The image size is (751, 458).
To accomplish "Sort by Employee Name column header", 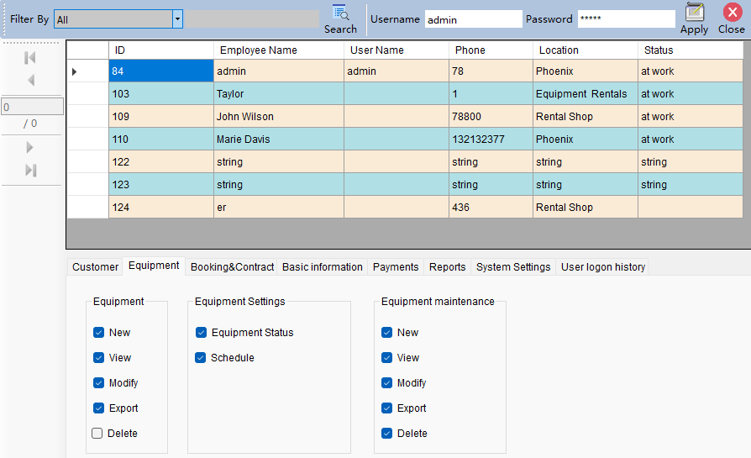I will coord(259,50).
